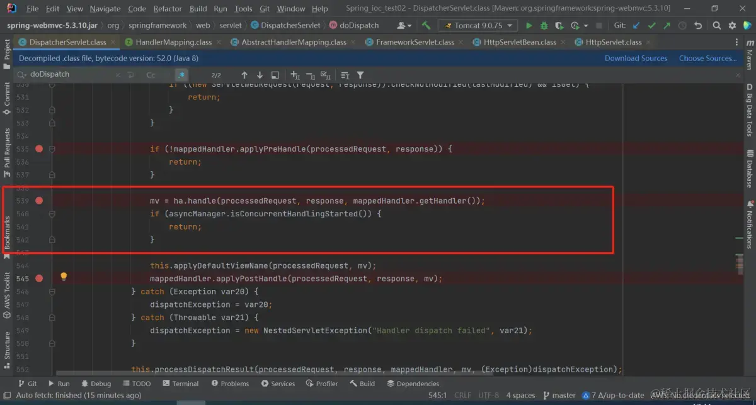Open the Dependencies tool window

click(x=413, y=384)
